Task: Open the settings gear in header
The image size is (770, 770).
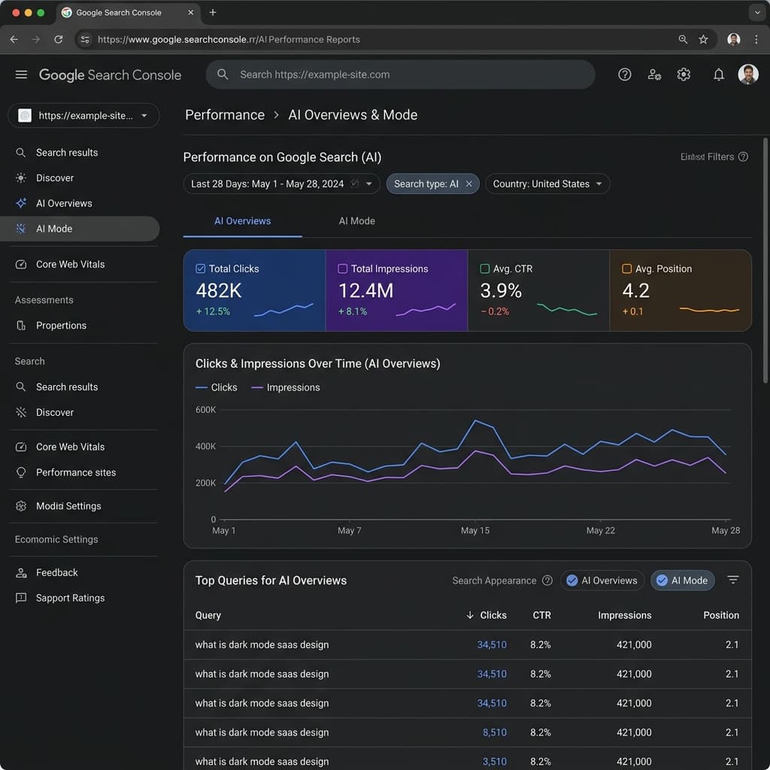Action: point(684,74)
